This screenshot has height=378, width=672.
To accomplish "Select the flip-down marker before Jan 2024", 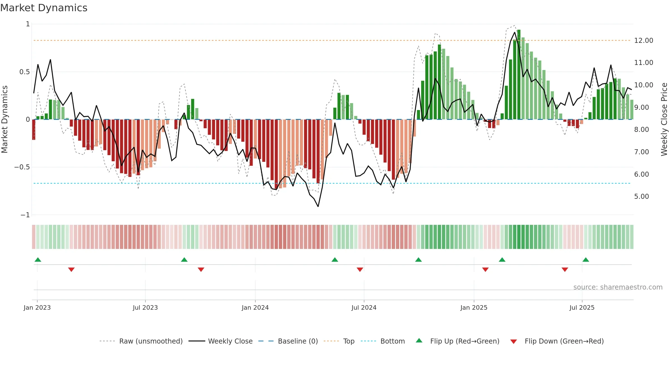I will [201, 269].
